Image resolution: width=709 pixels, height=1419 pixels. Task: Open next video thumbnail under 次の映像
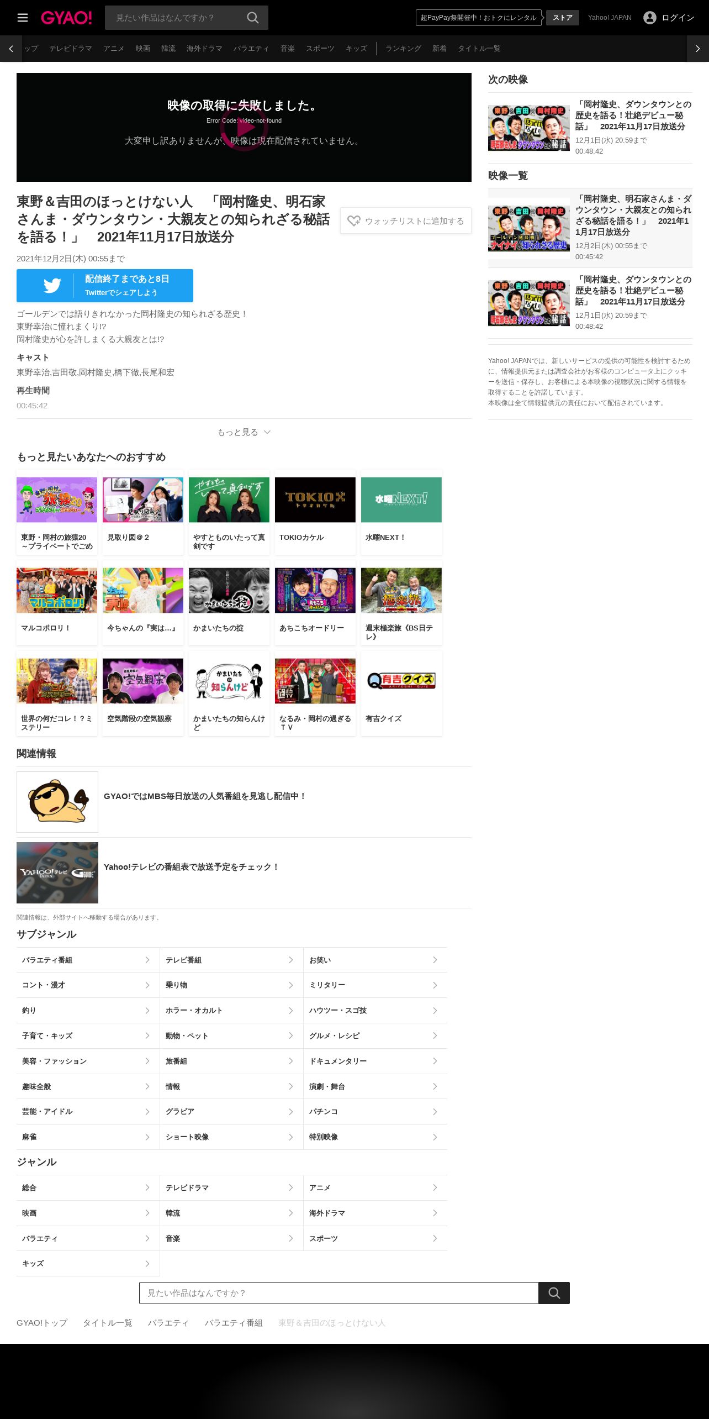pos(529,128)
